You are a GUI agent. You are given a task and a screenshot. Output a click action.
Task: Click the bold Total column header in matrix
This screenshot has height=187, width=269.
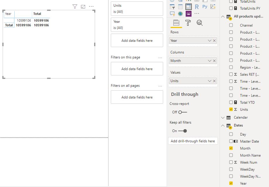pyautogui.click(x=37, y=14)
